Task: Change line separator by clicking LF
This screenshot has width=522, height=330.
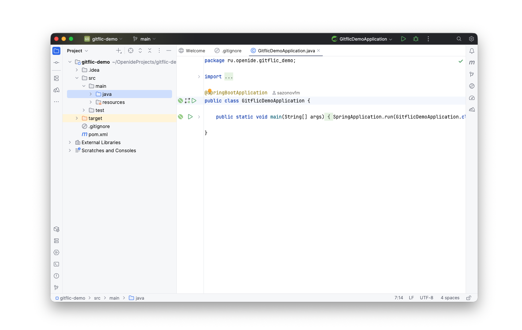Action: (x=411, y=297)
